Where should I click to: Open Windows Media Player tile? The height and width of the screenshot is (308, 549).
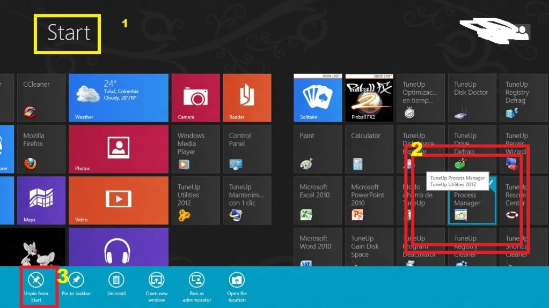(195, 149)
